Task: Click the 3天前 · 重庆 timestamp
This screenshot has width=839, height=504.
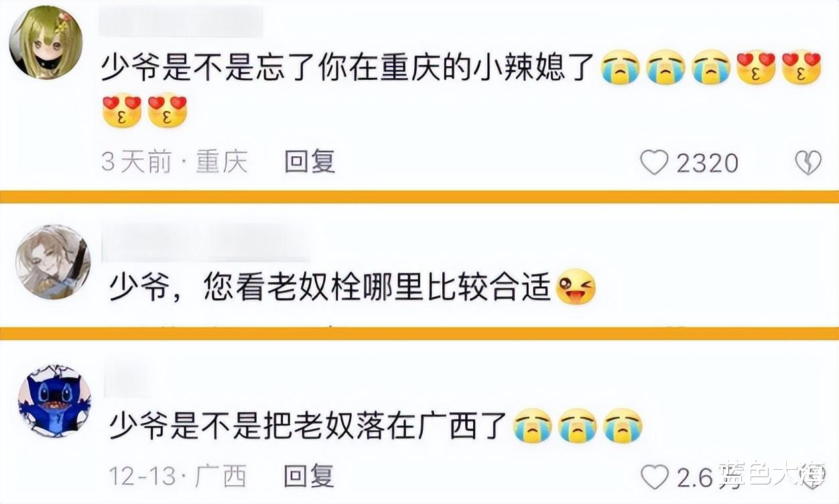Action: tap(174, 162)
